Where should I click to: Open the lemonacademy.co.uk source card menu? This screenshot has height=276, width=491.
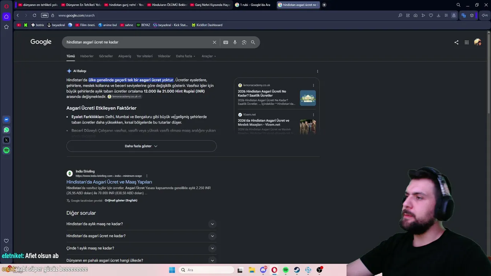[x=313, y=85]
